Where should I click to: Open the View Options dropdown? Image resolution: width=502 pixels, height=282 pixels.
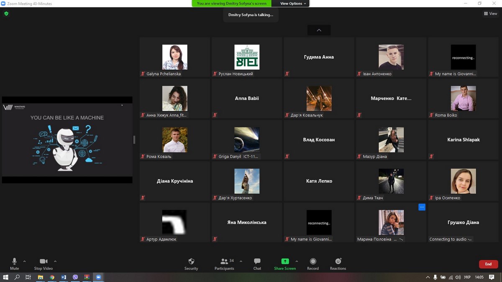pos(293,3)
